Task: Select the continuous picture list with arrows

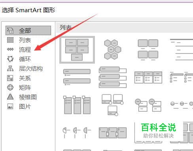Action: point(113,132)
